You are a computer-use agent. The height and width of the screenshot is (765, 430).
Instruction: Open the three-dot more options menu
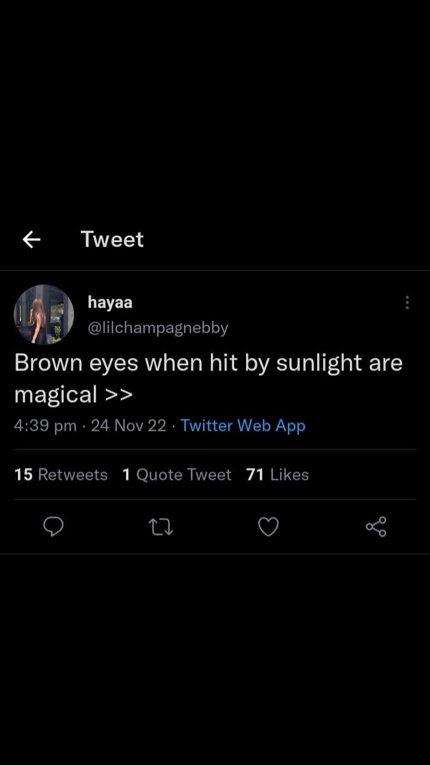pyautogui.click(x=407, y=302)
